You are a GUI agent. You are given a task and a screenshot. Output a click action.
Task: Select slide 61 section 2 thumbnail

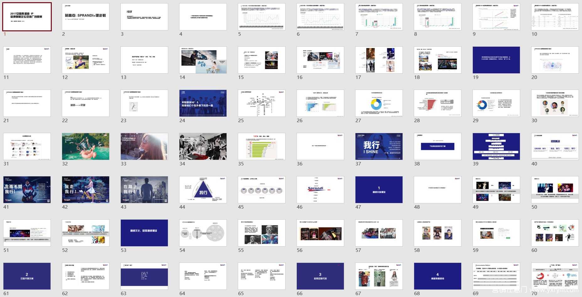[27, 276]
